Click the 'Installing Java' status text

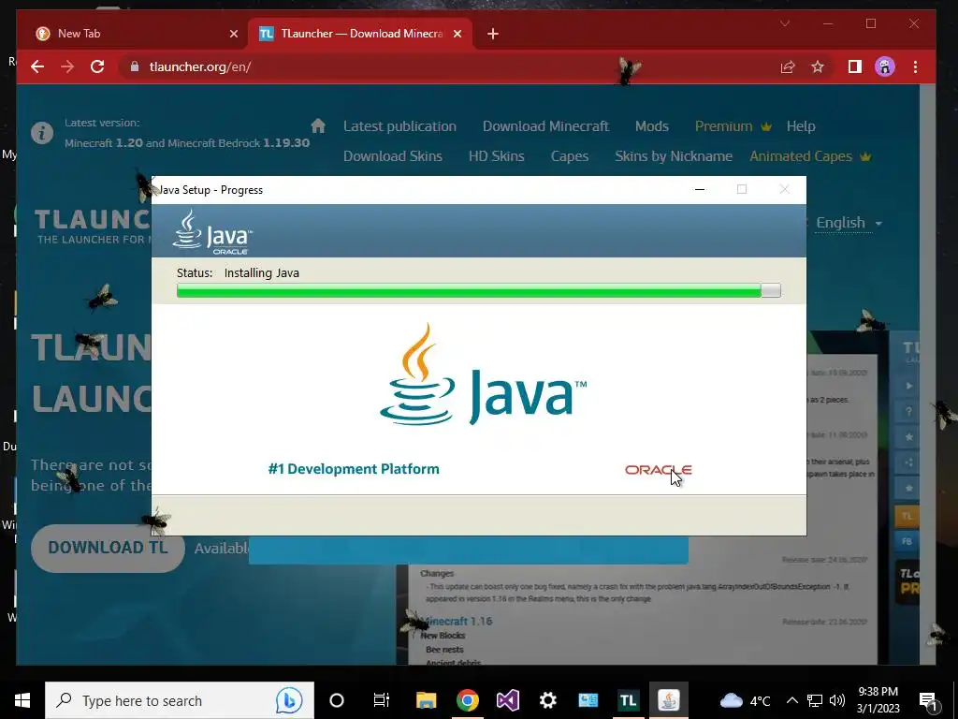point(262,272)
